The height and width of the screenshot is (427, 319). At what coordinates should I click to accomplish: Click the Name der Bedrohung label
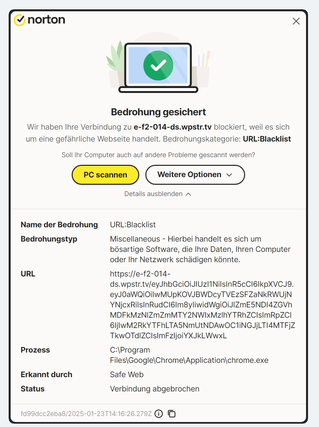[59, 225]
